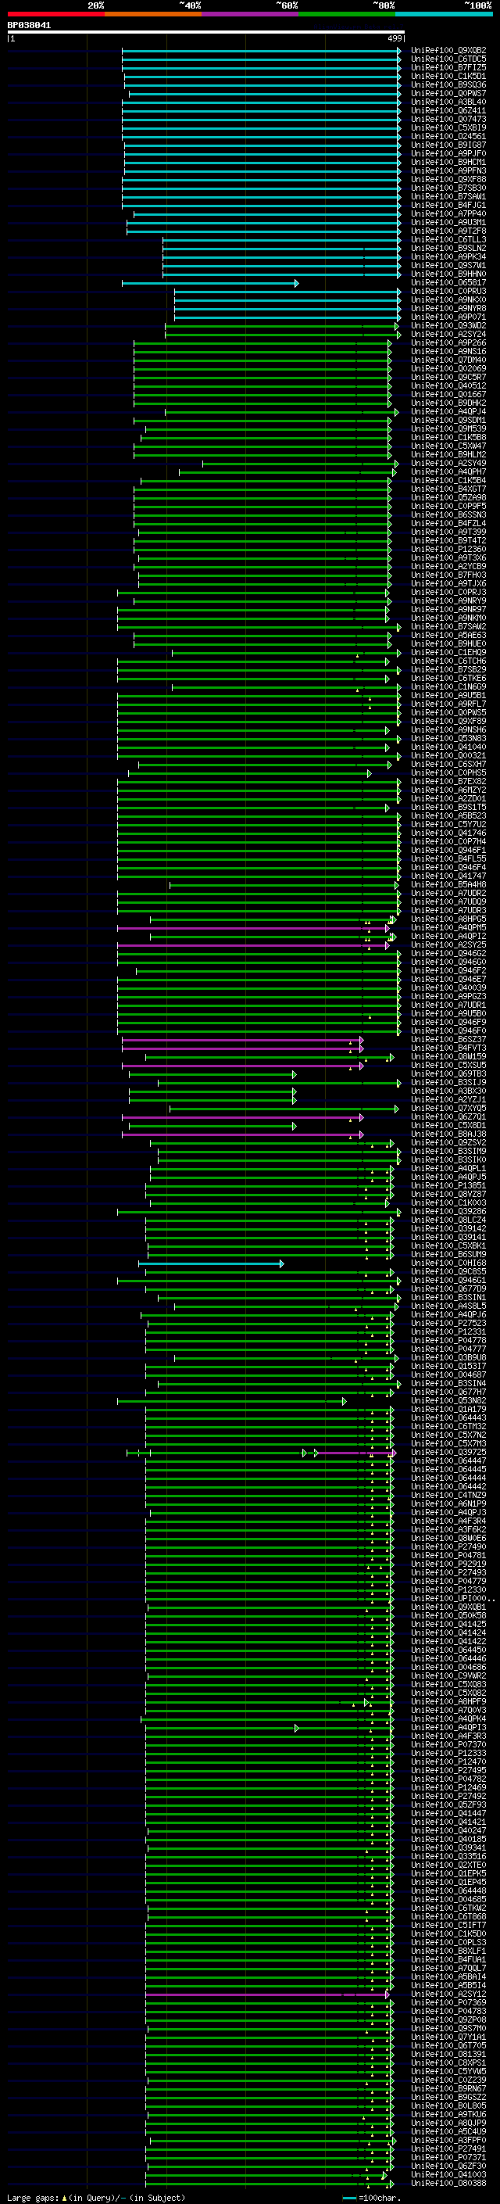Click UniRef100_B9HCM1 hit name
Image resolution: width=500 pixels, height=2204 pixels.
pos(448,162)
